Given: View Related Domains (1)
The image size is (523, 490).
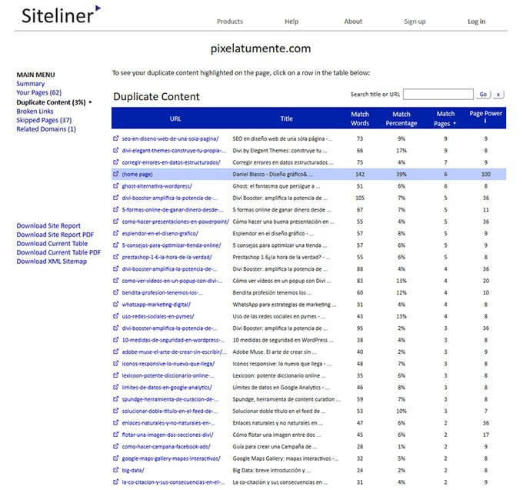Looking at the screenshot, I should pyautogui.click(x=46, y=129).
